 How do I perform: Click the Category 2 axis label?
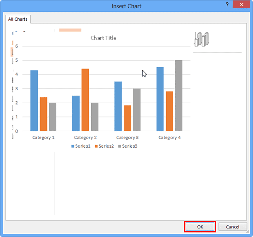86,138
